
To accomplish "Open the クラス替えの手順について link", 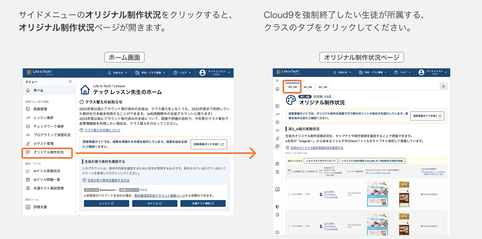I will pyautogui.click(x=102, y=130).
